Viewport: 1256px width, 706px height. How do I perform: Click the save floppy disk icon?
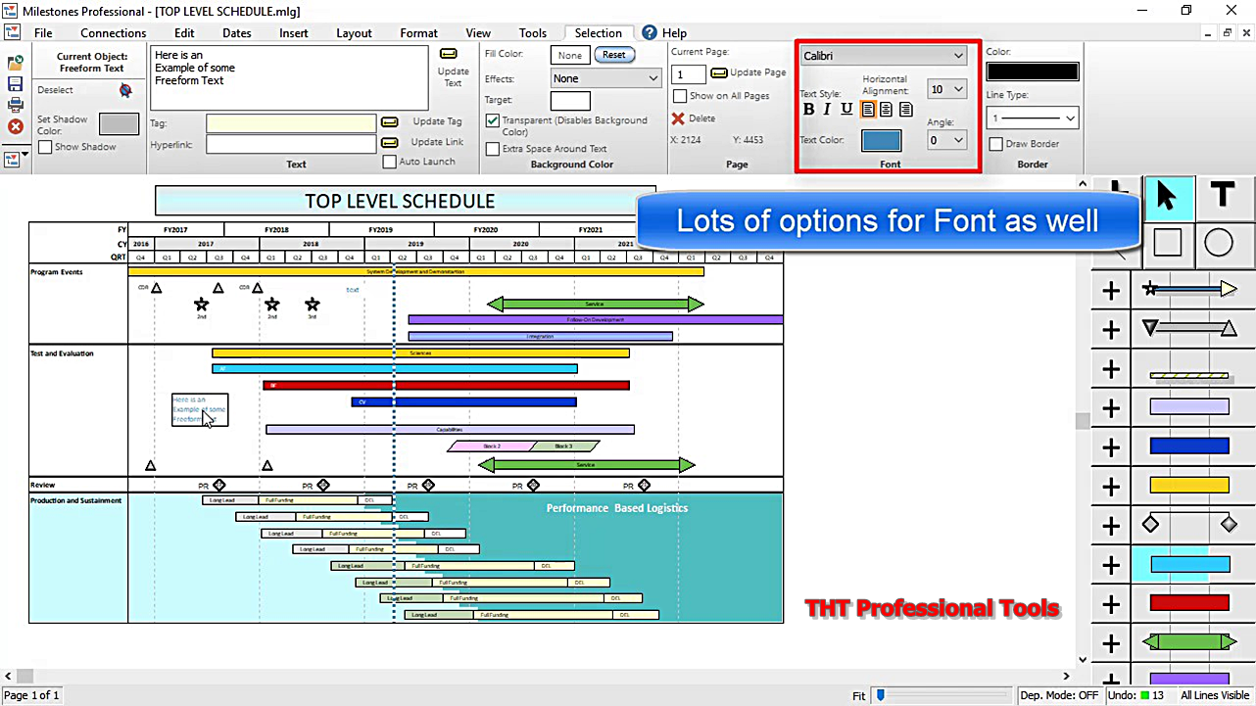(x=15, y=84)
